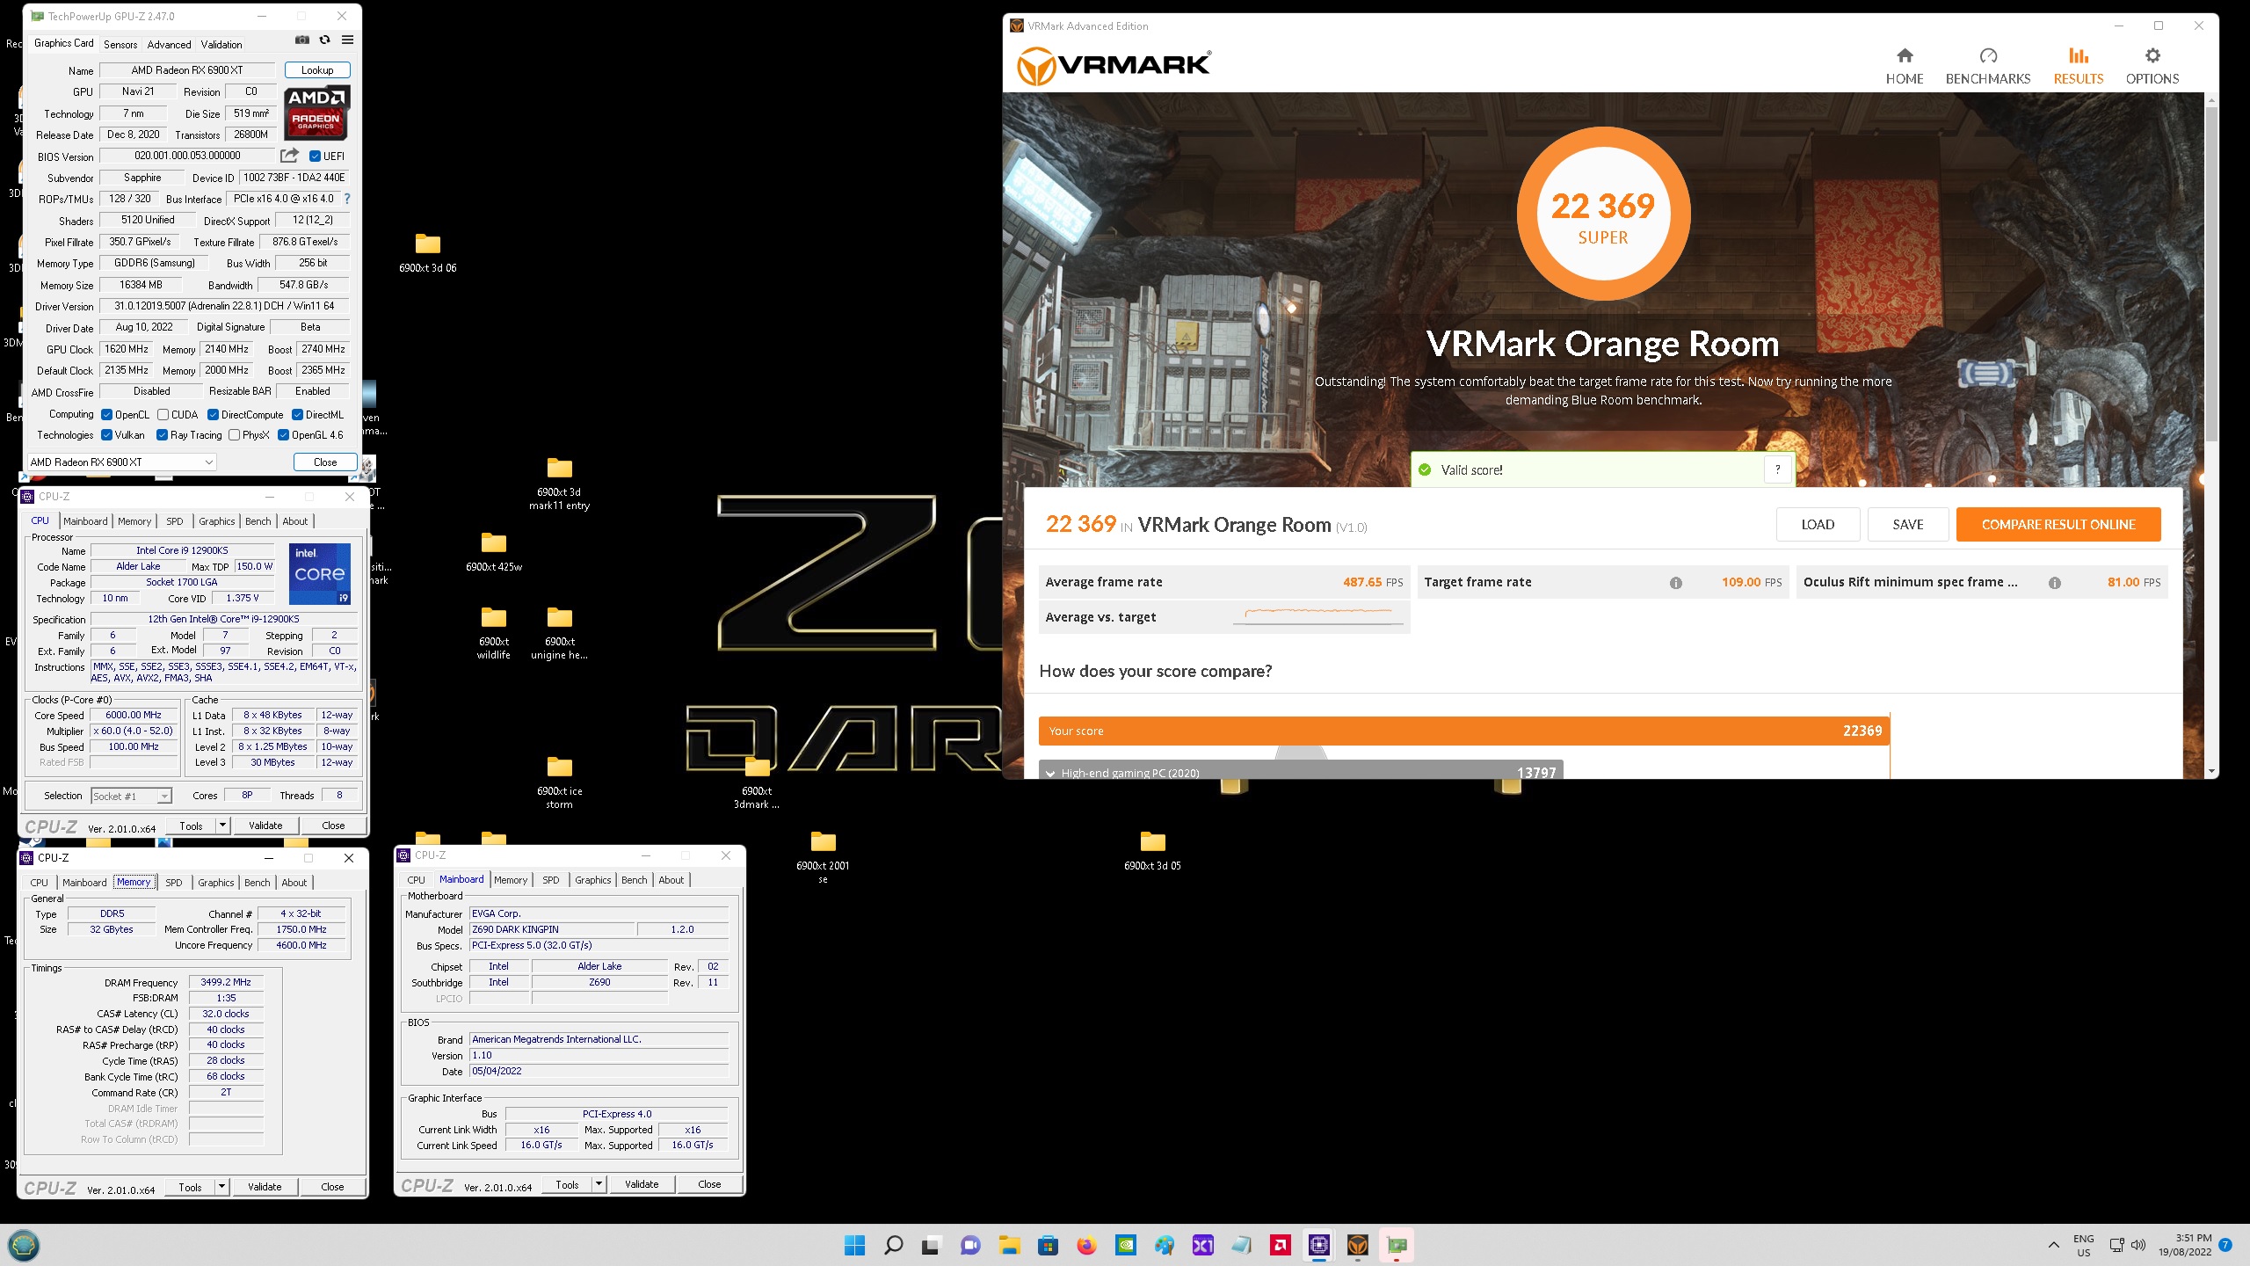2250x1266 pixels.
Task: Click the SAVE button in VRMark
Action: click(1908, 525)
